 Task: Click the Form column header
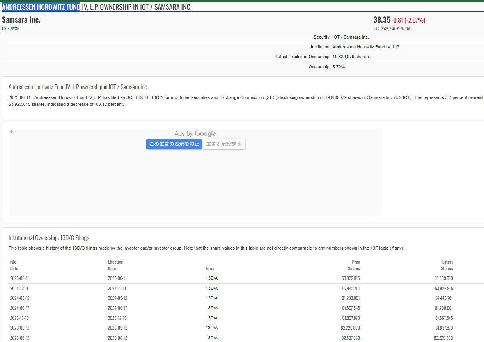pyautogui.click(x=210, y=269)
